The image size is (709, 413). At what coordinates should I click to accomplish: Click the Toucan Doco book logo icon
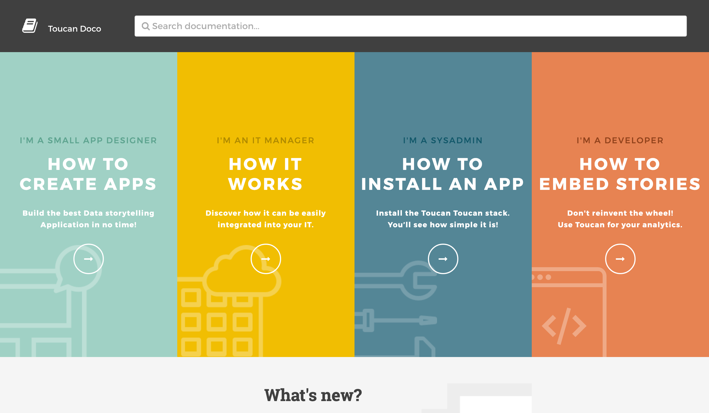(30, 26)
